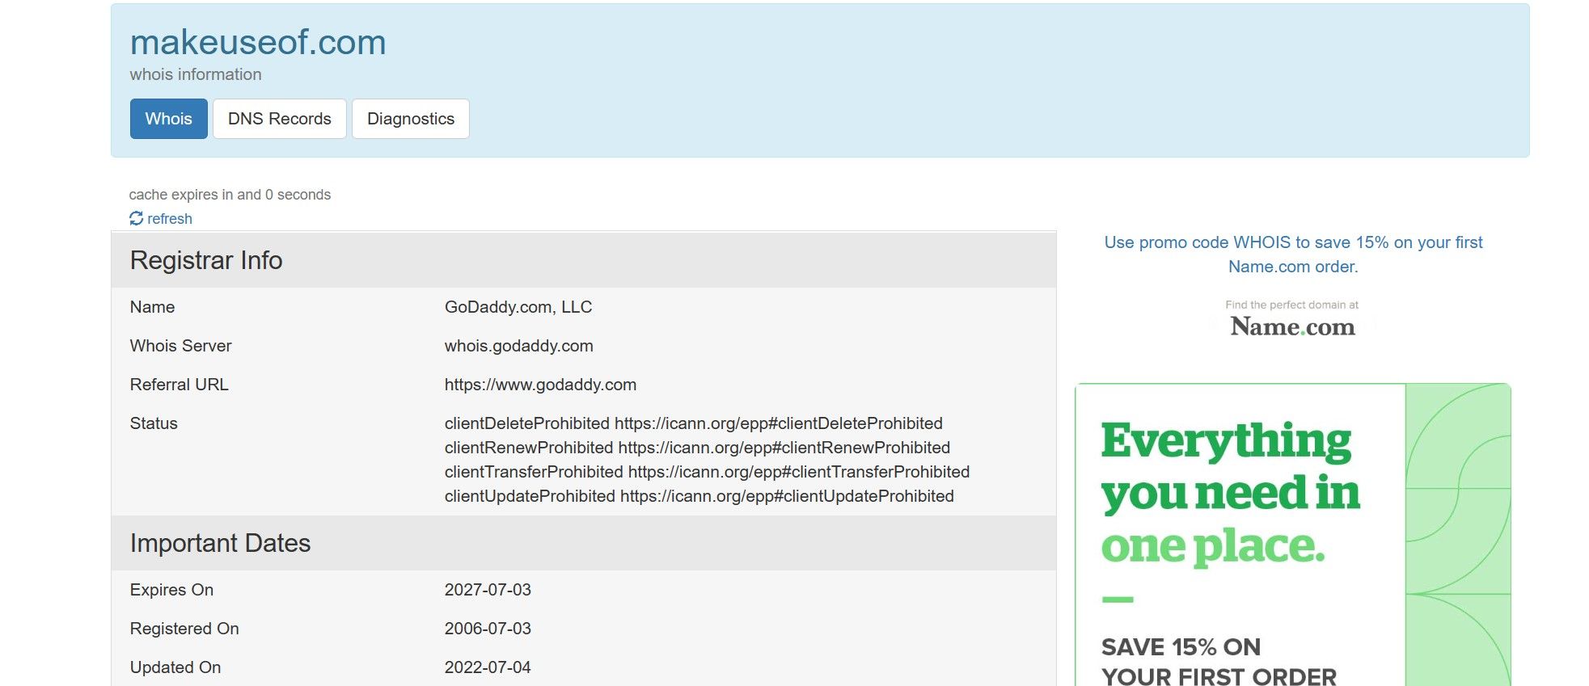The width and height of the screenshot is (1589, 686).
Task: Click the refresh link text
Action: pyautogui.click(x=170, y=219)
